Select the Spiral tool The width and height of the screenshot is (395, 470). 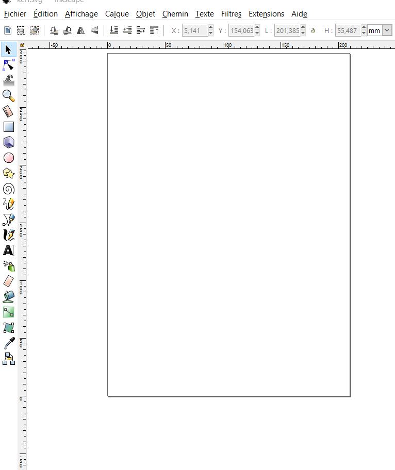point(8,189)
